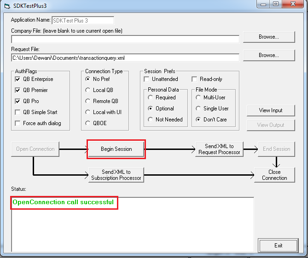Exit the SDKTestPlus3 application
The height and width of the screenshot is (258, 308).
278,246
